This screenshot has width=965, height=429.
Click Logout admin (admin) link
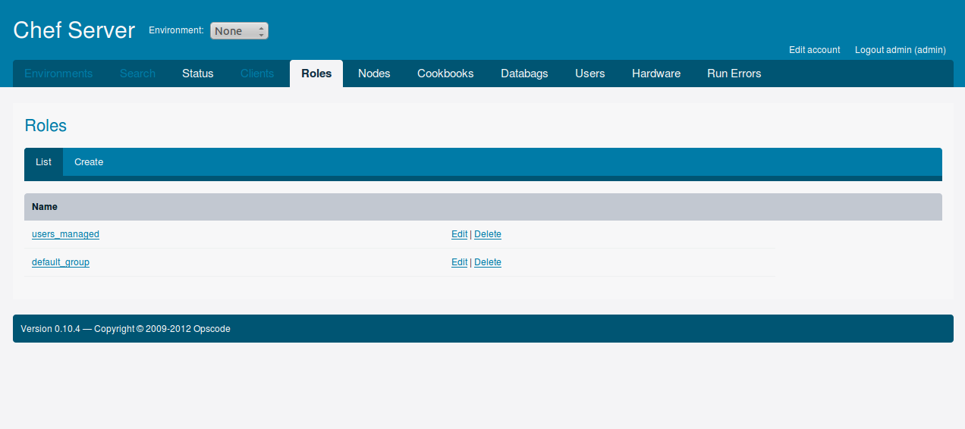click(x=901, y=50)
